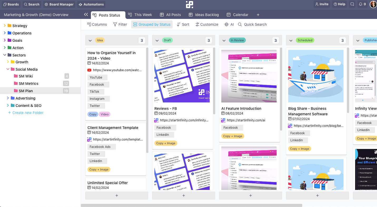377x207 pixels.
Task: Expand the Strategy folder
Action: tap(4, 25)
